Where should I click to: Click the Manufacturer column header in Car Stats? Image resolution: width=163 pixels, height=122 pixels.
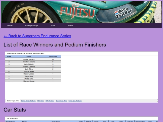pos(14,121)
